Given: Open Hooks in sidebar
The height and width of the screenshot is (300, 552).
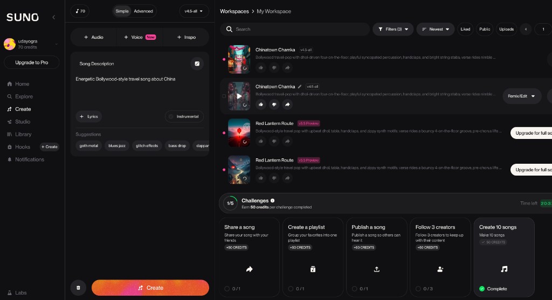Looking at the screenshot, I should pos(19,147).
